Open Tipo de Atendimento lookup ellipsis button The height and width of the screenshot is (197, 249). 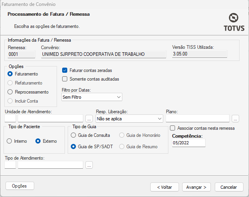pyautogui.click(x=89, y=165)
